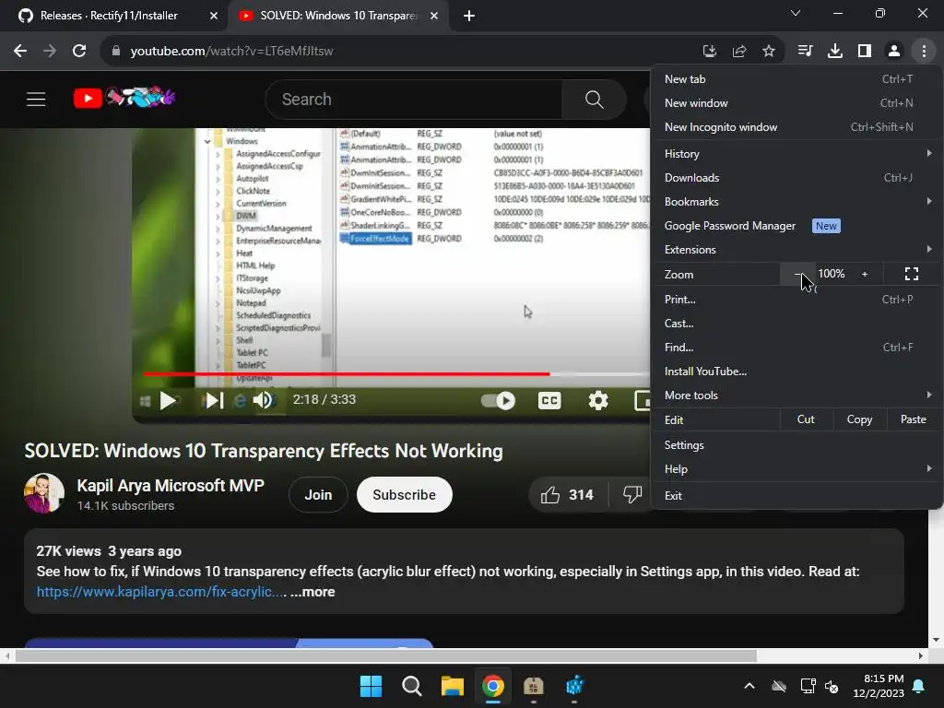The height and width of the screenshot is (708, 944).
Task: Open Chrome downloads toolbar icon
Action: [835, 52]
